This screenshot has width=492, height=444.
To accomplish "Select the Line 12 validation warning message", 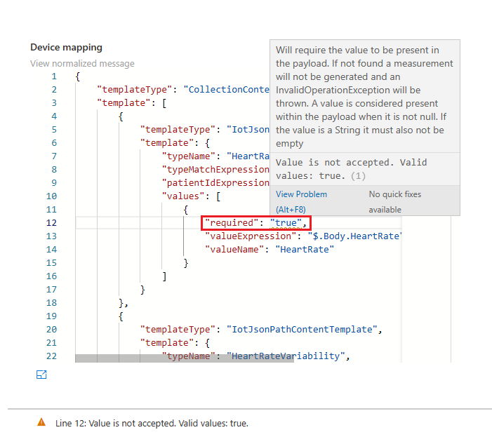I will pyautogui.click(x=152, y=423).
